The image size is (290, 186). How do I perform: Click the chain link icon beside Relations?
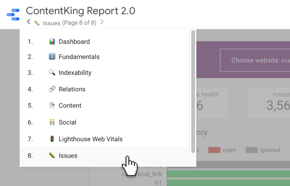coord(52,89)
